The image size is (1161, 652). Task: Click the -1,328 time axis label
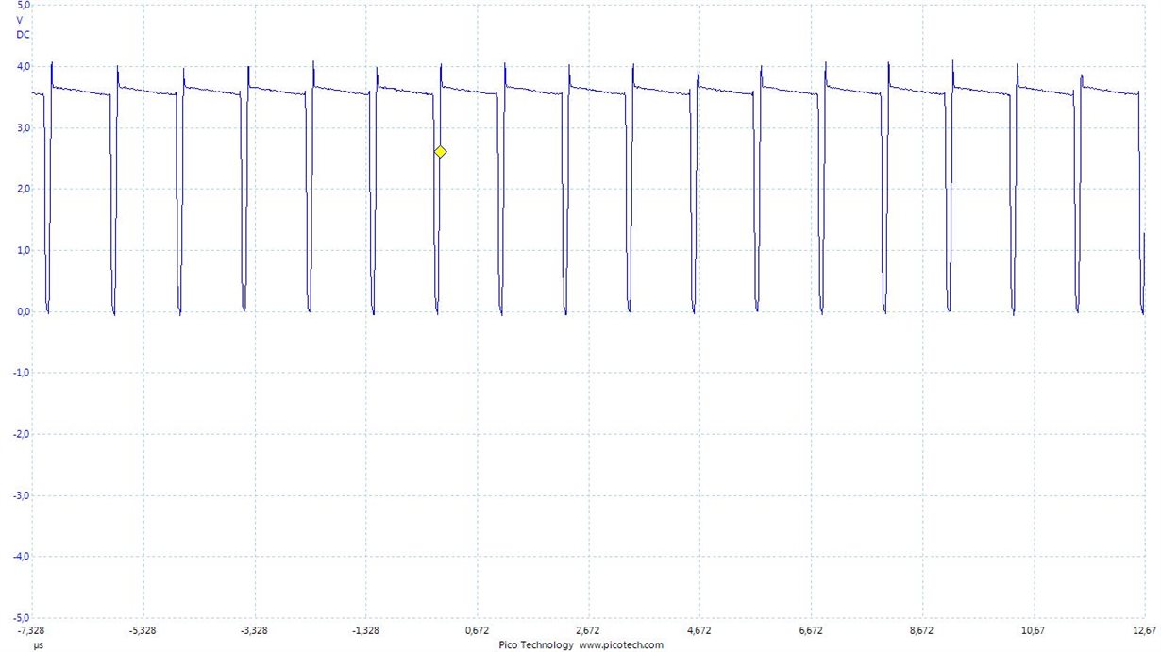coord(365,630)
